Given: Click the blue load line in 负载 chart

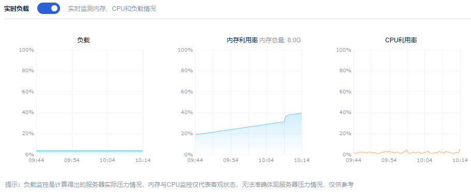Looking at the screenshot, I should pyautogui.click(x=90, y=151).
